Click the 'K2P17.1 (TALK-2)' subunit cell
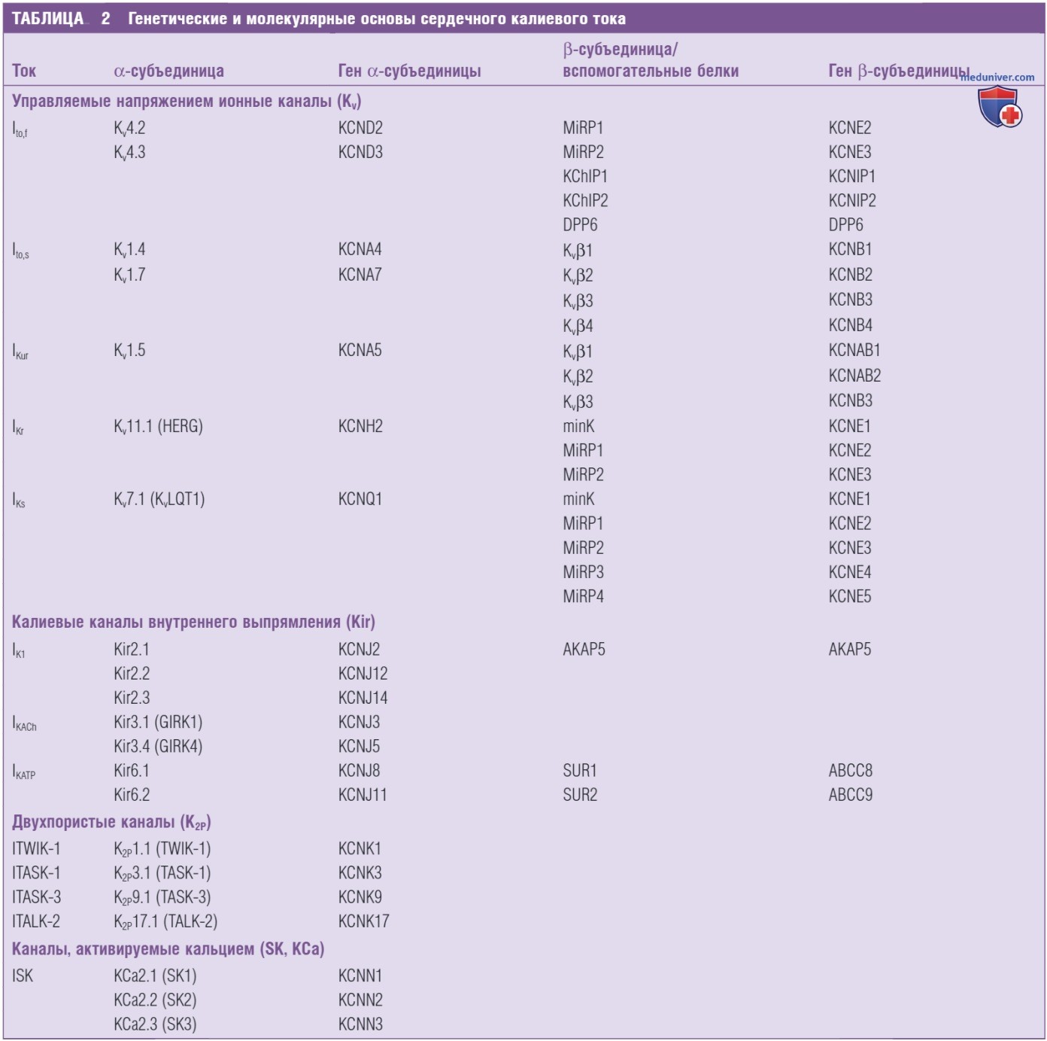Viewport: 1047px width, 1041px height. coord(165,922)
